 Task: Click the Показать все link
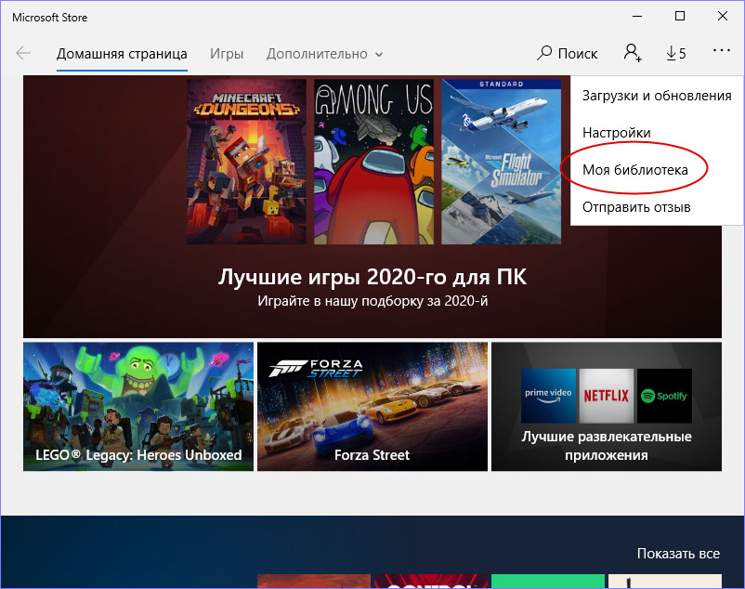pos(678,554)
